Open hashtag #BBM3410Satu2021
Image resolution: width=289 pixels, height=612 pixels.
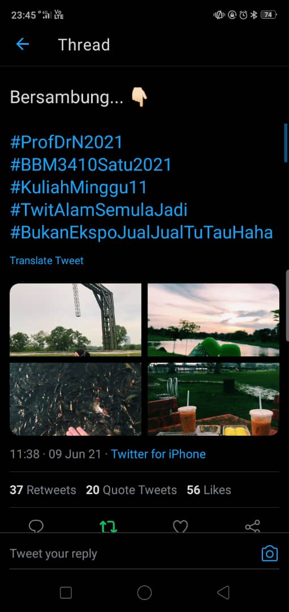pos(90,165)
